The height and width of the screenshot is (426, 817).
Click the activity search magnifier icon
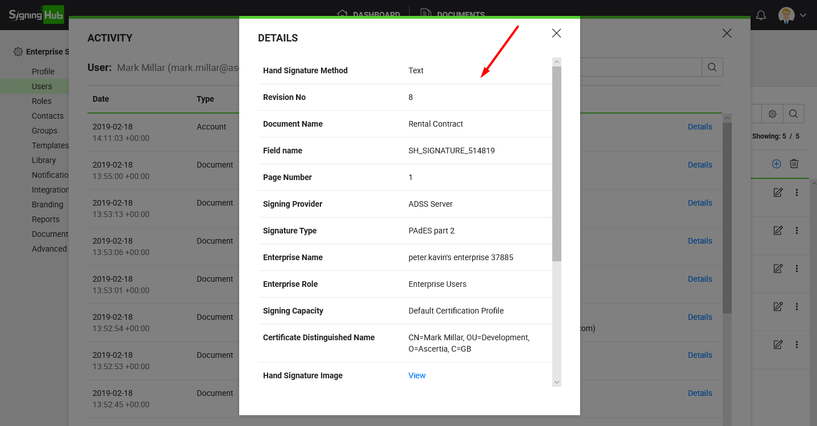click(712, 67)
